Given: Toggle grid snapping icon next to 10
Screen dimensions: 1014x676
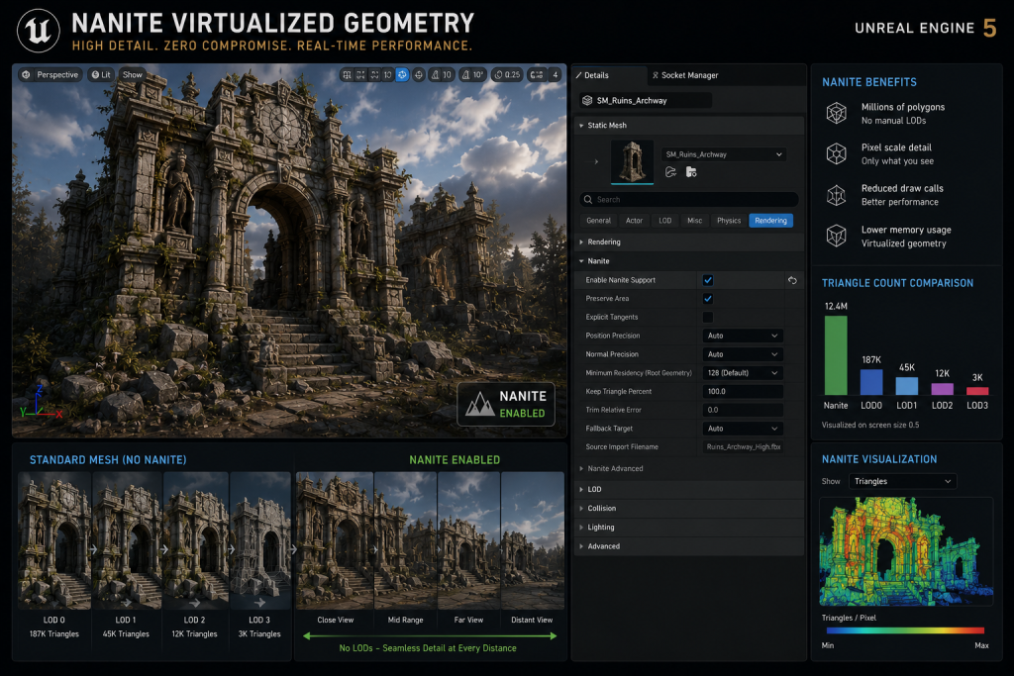Looking at the screenshot, I should tap(436, 75).
